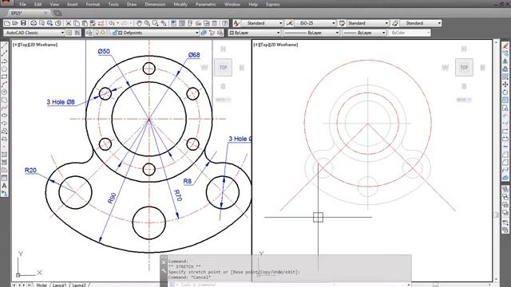The image size is (511, 287).
Task: Click the Cut scissors icon
Action: pyautogui.click(x=69, y=23)
